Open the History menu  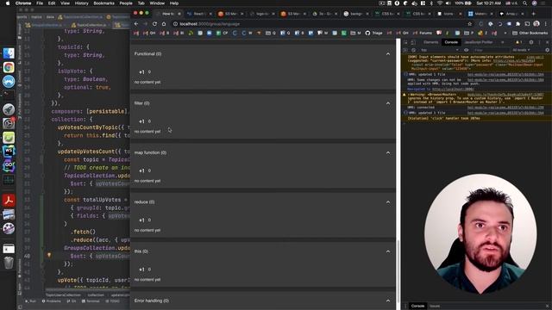click(x=81, y=3)
